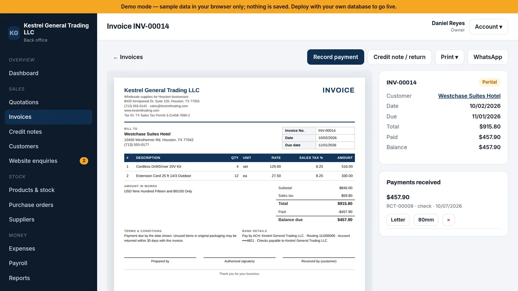Click the KG company logo avatar
This screenshot has height=291, width=518.
(14, 33)
